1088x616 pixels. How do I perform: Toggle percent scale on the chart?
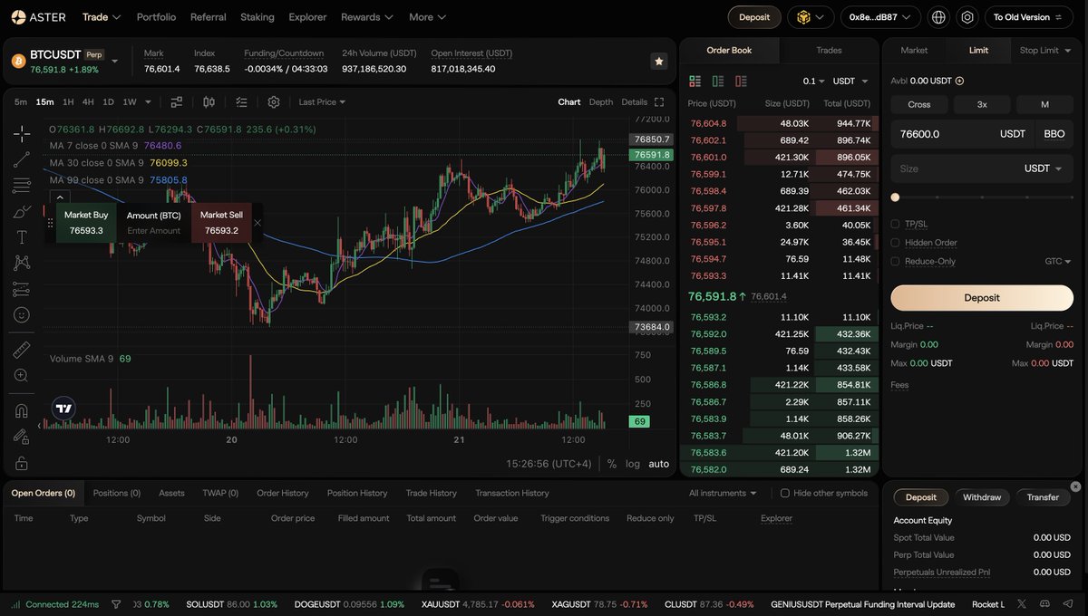point(612,464)
